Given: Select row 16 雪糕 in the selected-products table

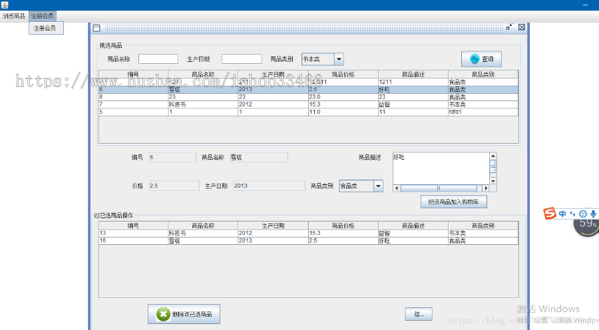Looking at the screenshot, I should tap(308, 241).
